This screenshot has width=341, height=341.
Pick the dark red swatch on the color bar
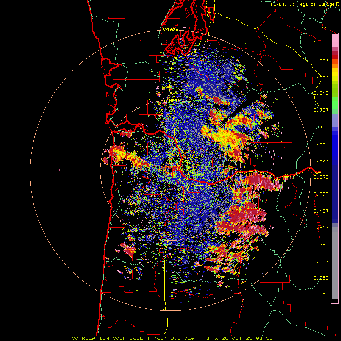pyautogui.click(x=335, y=53)
